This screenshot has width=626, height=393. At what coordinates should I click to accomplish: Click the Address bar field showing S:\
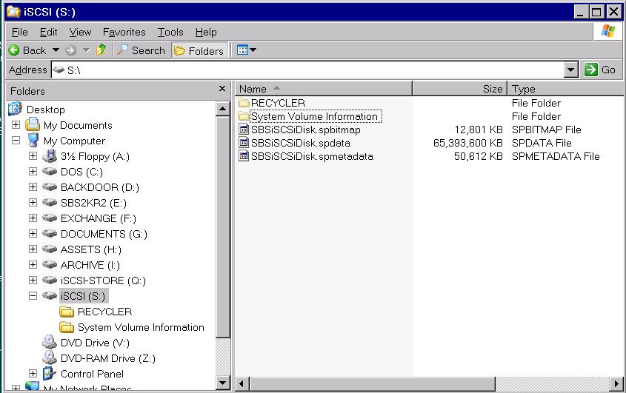307,70
